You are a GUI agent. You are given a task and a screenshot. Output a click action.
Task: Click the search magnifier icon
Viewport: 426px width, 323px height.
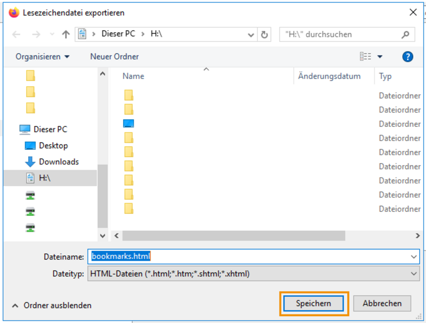point(405,35)
